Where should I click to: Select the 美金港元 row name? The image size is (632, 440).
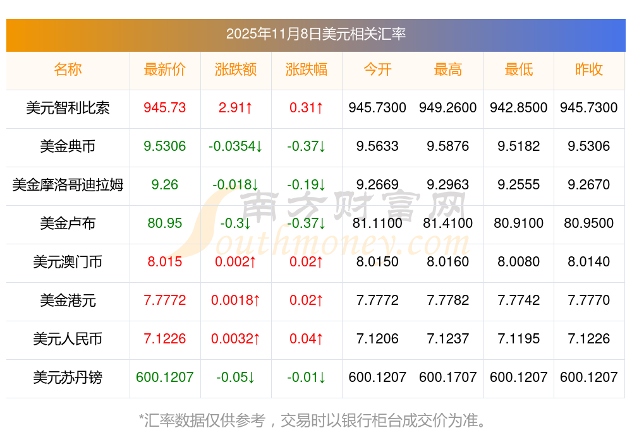click(68, 300)
